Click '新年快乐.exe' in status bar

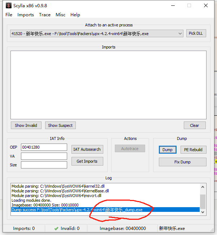[x=172, y=228]
